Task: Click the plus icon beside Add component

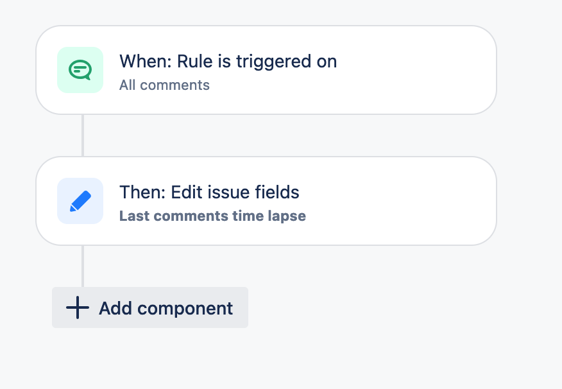Action: point(78,307)
